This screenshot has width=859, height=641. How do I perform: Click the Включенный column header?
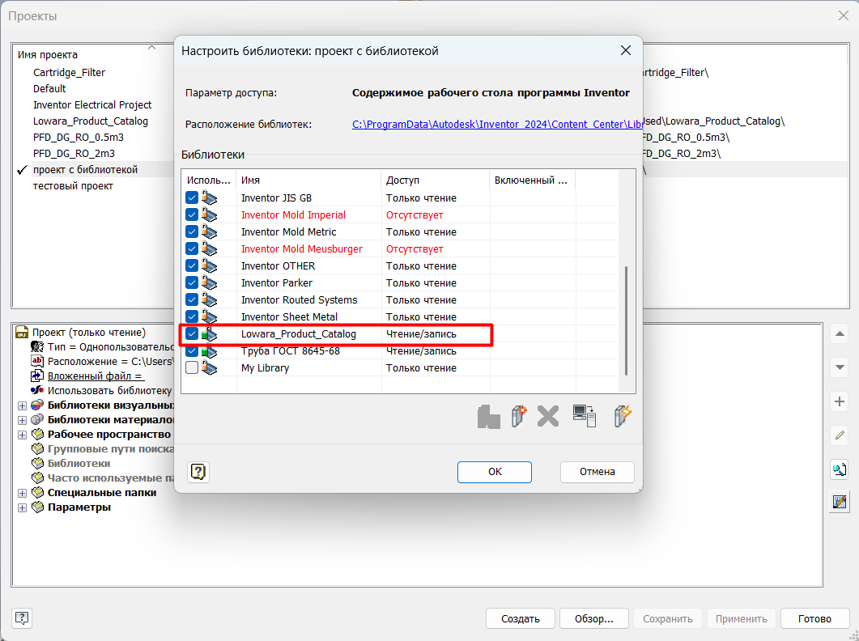[532, 180]
